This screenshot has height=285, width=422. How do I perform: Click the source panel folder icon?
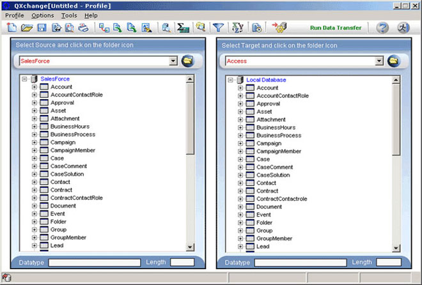tap(187, 61)
